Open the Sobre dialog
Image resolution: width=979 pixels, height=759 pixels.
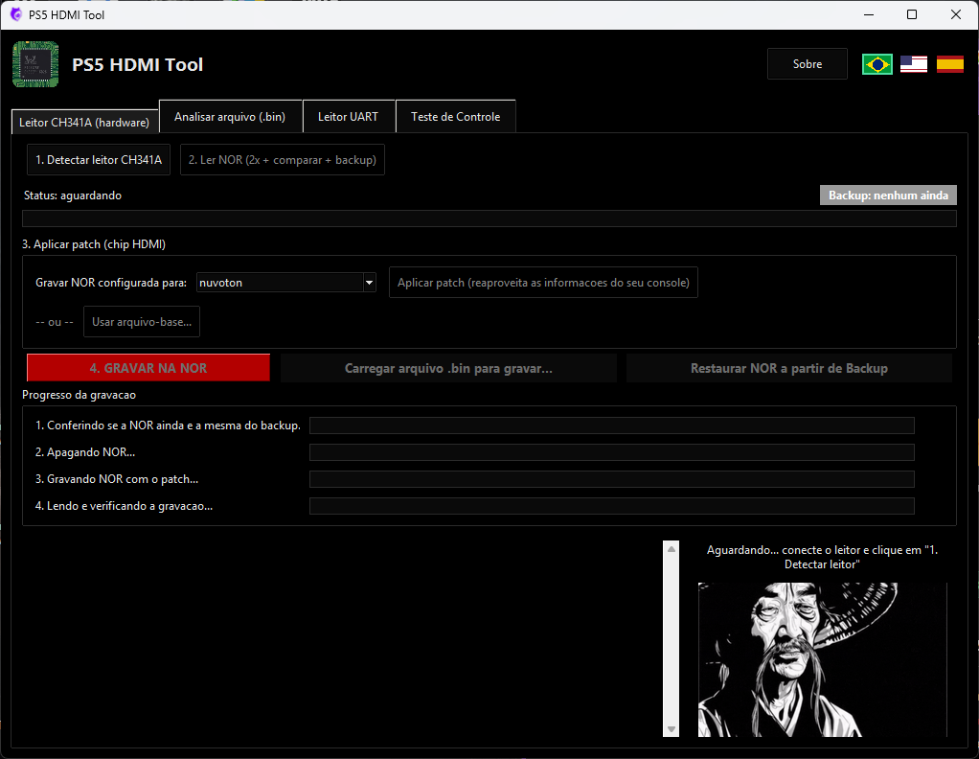tap(808, 63)
